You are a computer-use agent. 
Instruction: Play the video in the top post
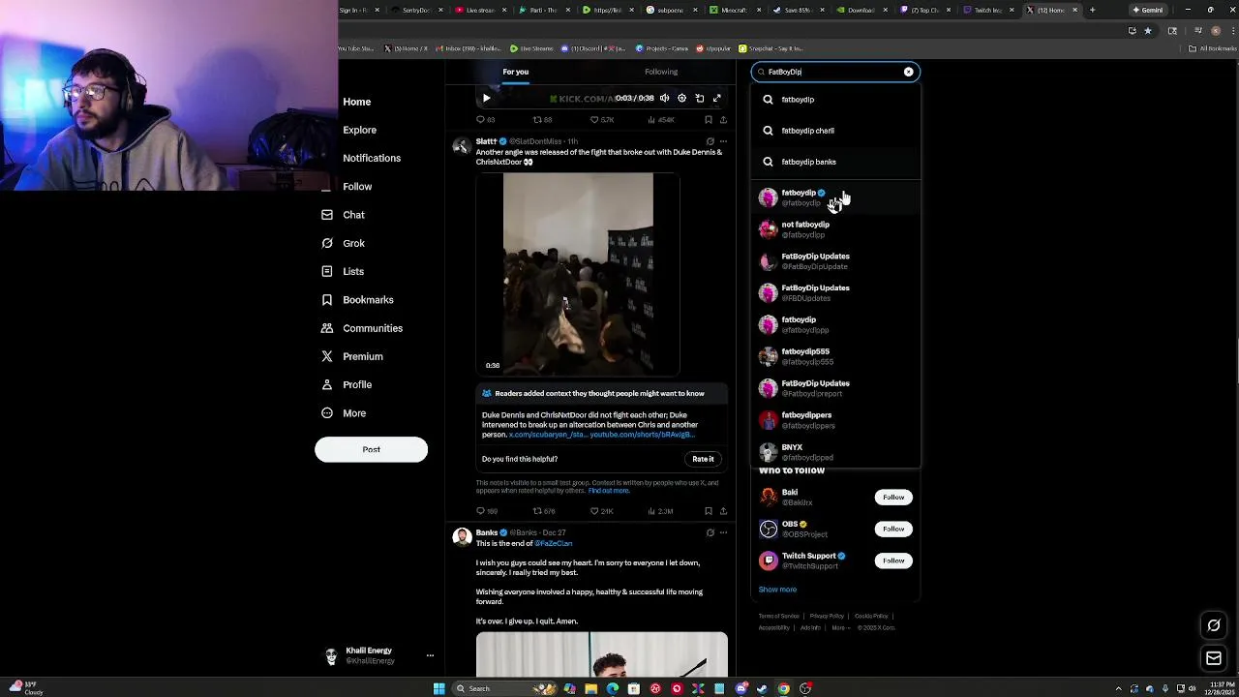486,98
